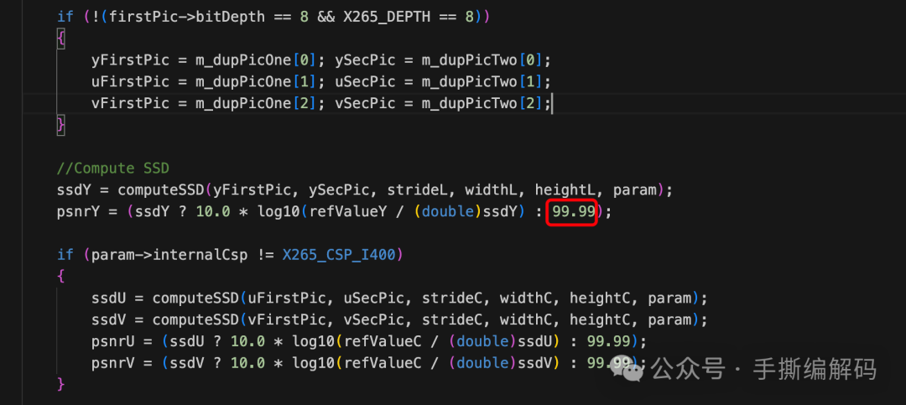The width and height of the screenshot is (906, 405).
Task: Click the 手撕编解码 watermark text
Action: (815, 369)
